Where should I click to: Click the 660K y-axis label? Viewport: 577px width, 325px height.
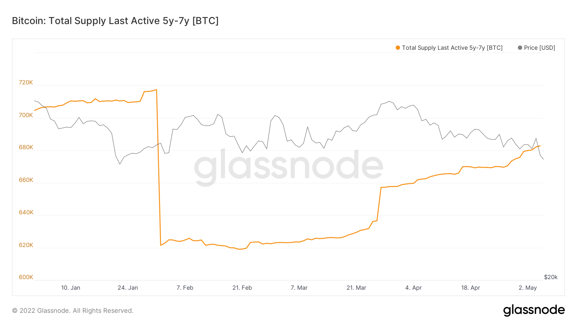(26, 180)
